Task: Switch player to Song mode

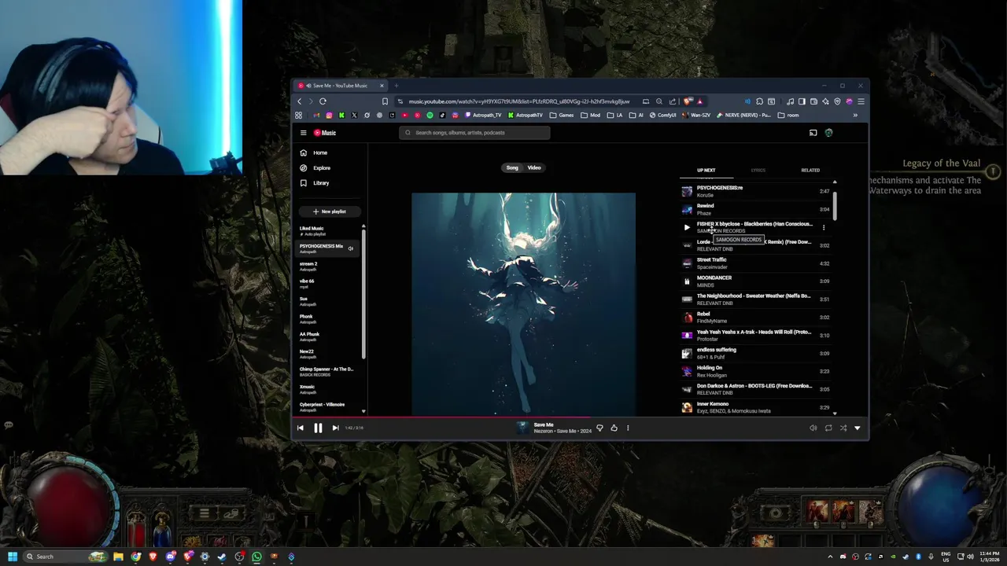Action: click(x=512, y=167)
